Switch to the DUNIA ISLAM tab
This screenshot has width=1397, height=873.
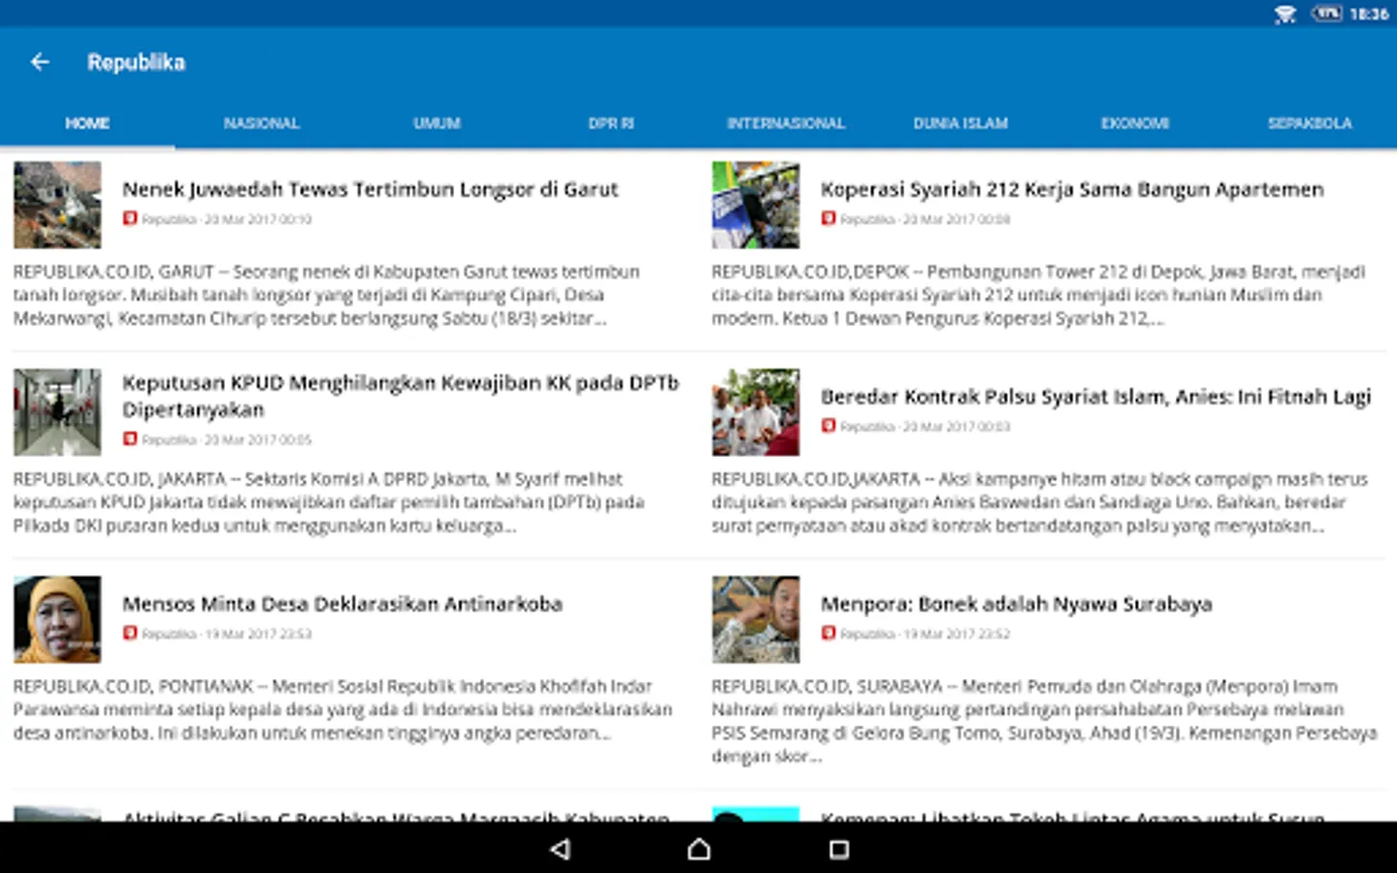[960, 123]
